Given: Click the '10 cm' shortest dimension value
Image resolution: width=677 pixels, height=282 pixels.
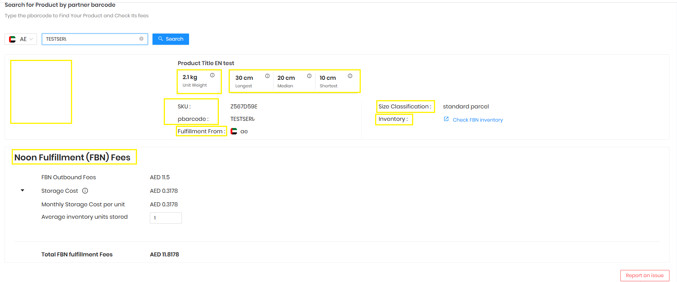Looking at the screenshot, I should (x=328, y=78).
